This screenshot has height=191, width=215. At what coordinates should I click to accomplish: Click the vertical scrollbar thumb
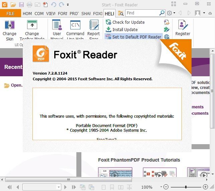pyautogui.click(x=212, y=91)
